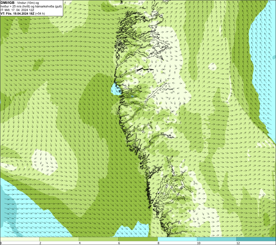Image resolution: width=276 pixels, height=245 pixels.
Task: Click the '8' scale label
Action: click(x=159, y=243)
